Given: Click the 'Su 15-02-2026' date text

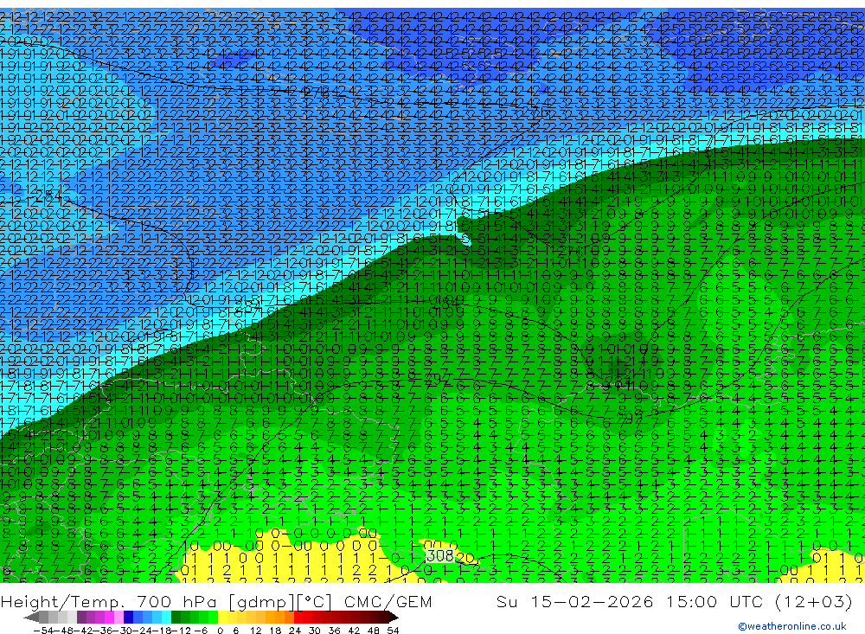Looking at the screenshot, I should click(x=574, y=602).
